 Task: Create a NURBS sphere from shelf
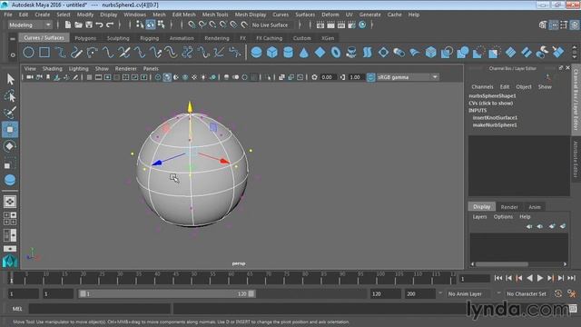point(256,53)
